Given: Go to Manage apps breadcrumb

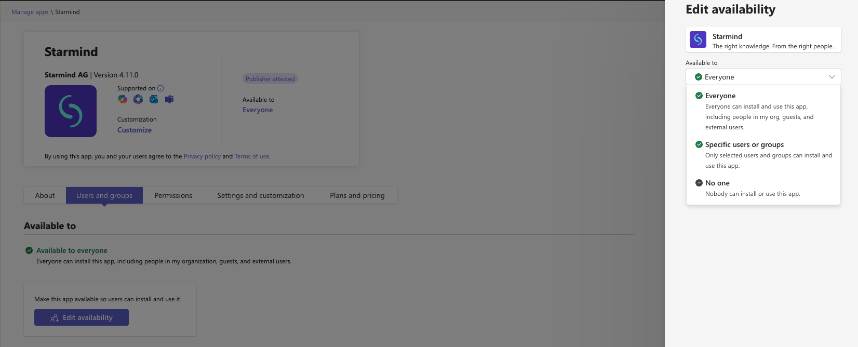Looking at the screenshot, I should pos(30,12).
